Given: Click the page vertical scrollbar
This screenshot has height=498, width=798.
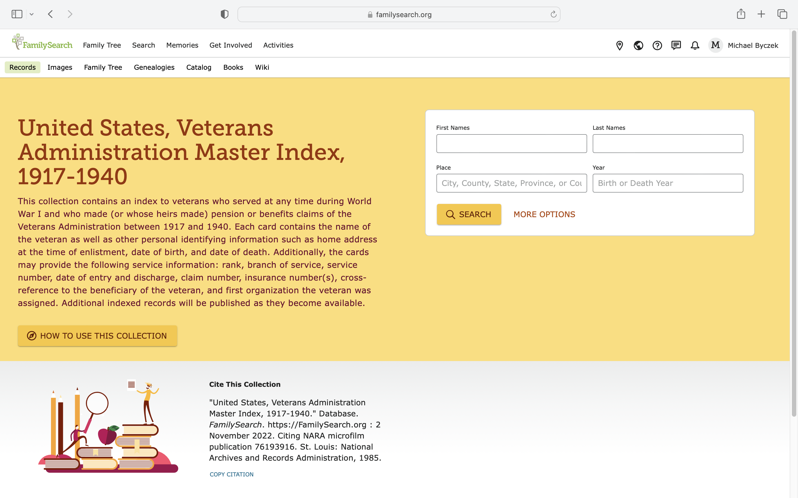Looking at the screenshot, I should click(794, 224).
